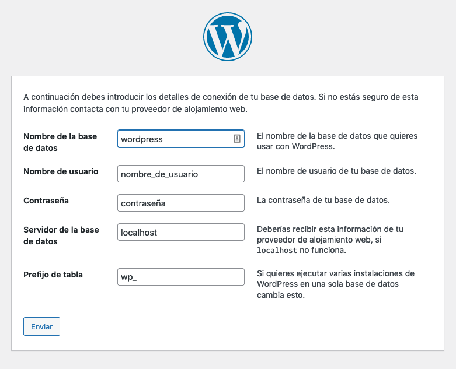Screen dimensions: 456x369
Task: Click help text 'El nombre de la base de datos que quieres'
Action: pyautogui.click(x=337, y=141)
